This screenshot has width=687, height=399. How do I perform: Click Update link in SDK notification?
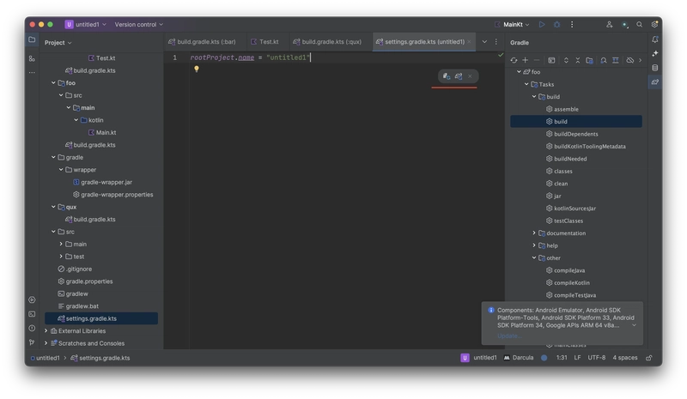[508, 336]
